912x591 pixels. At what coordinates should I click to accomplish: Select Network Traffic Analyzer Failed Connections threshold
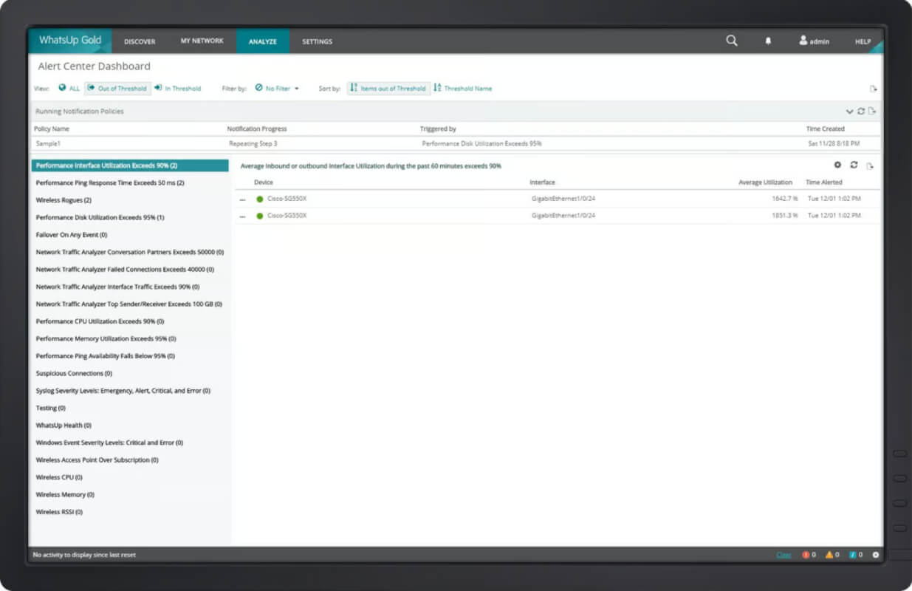[x=125, y=270]
